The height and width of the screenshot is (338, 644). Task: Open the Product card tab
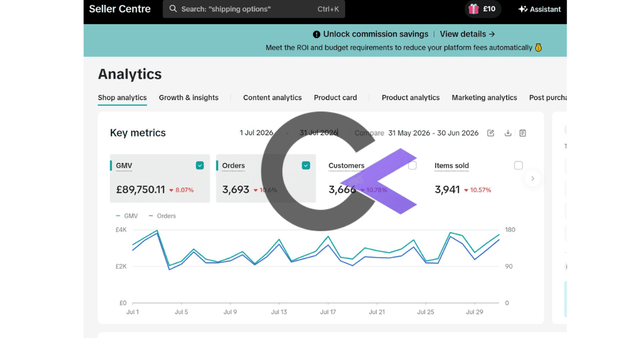point(335,98)
